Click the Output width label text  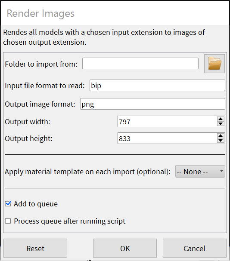pos(28,122)
